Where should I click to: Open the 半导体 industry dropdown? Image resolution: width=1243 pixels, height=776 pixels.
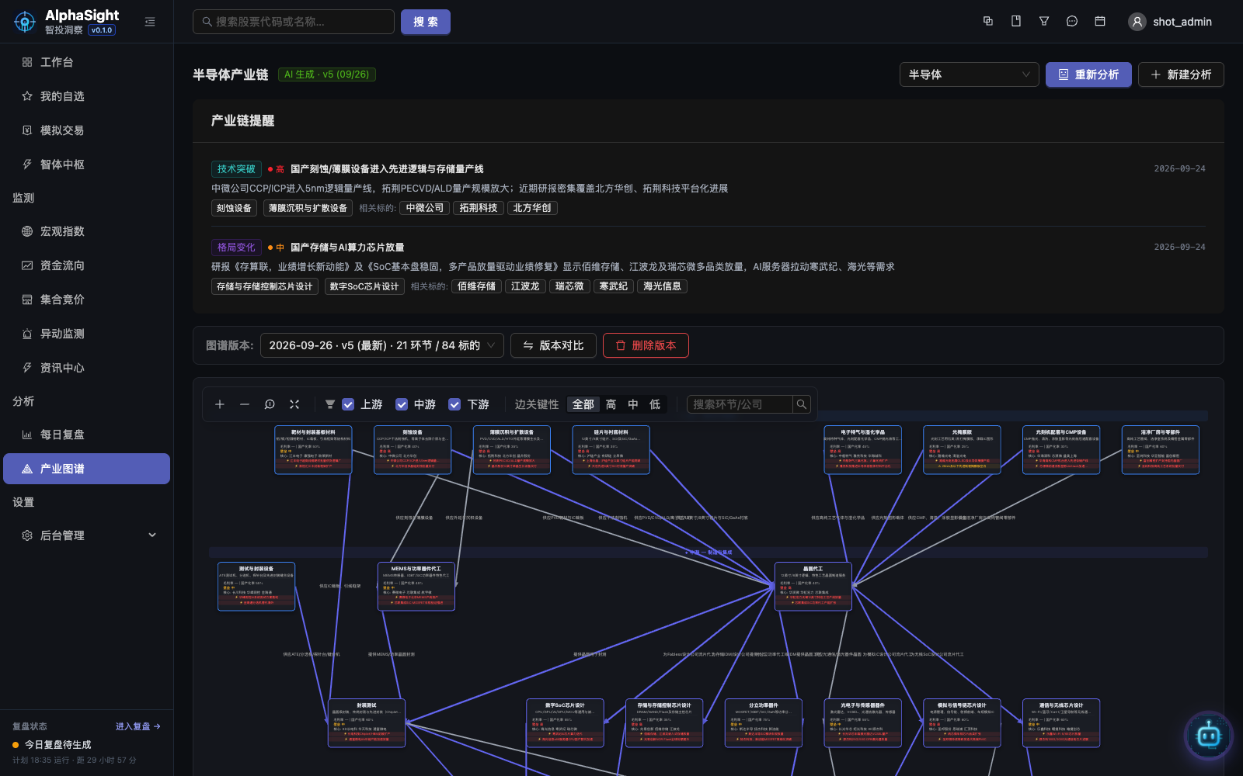pos(970,74)
